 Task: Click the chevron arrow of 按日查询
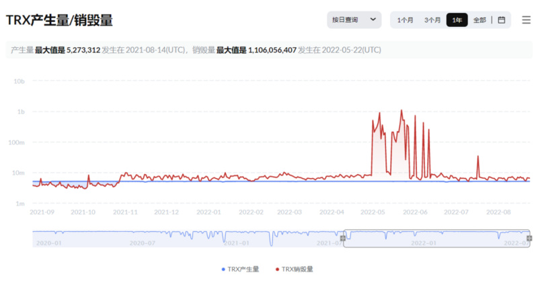click(373, 19)
